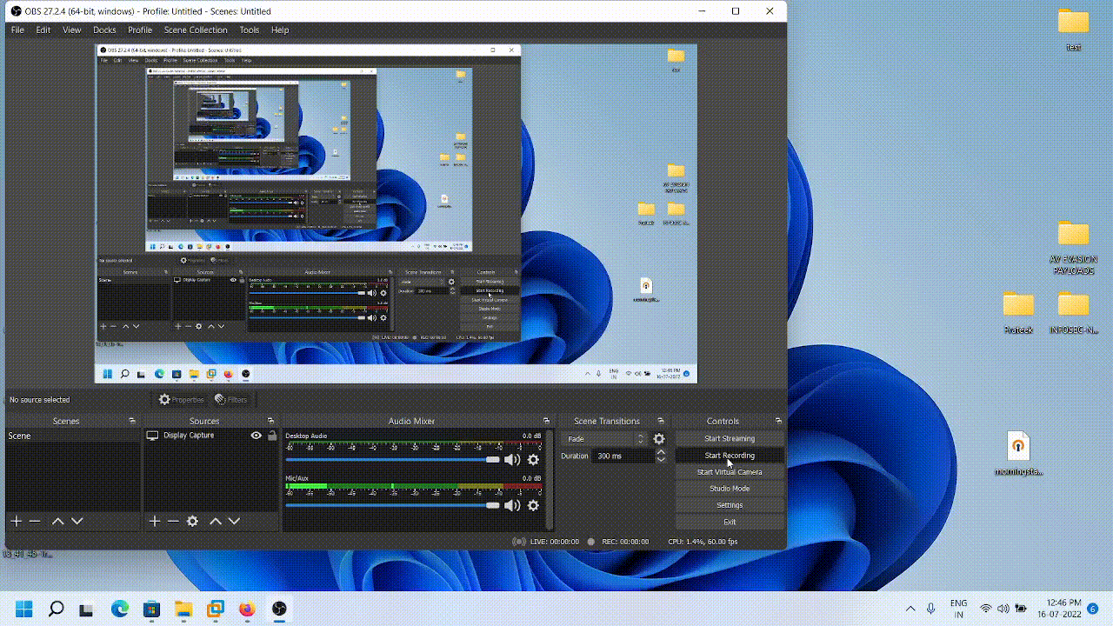1113x626 pixels.
Task: Hide the Display Capture source via its eye icon
Action: 256,436
